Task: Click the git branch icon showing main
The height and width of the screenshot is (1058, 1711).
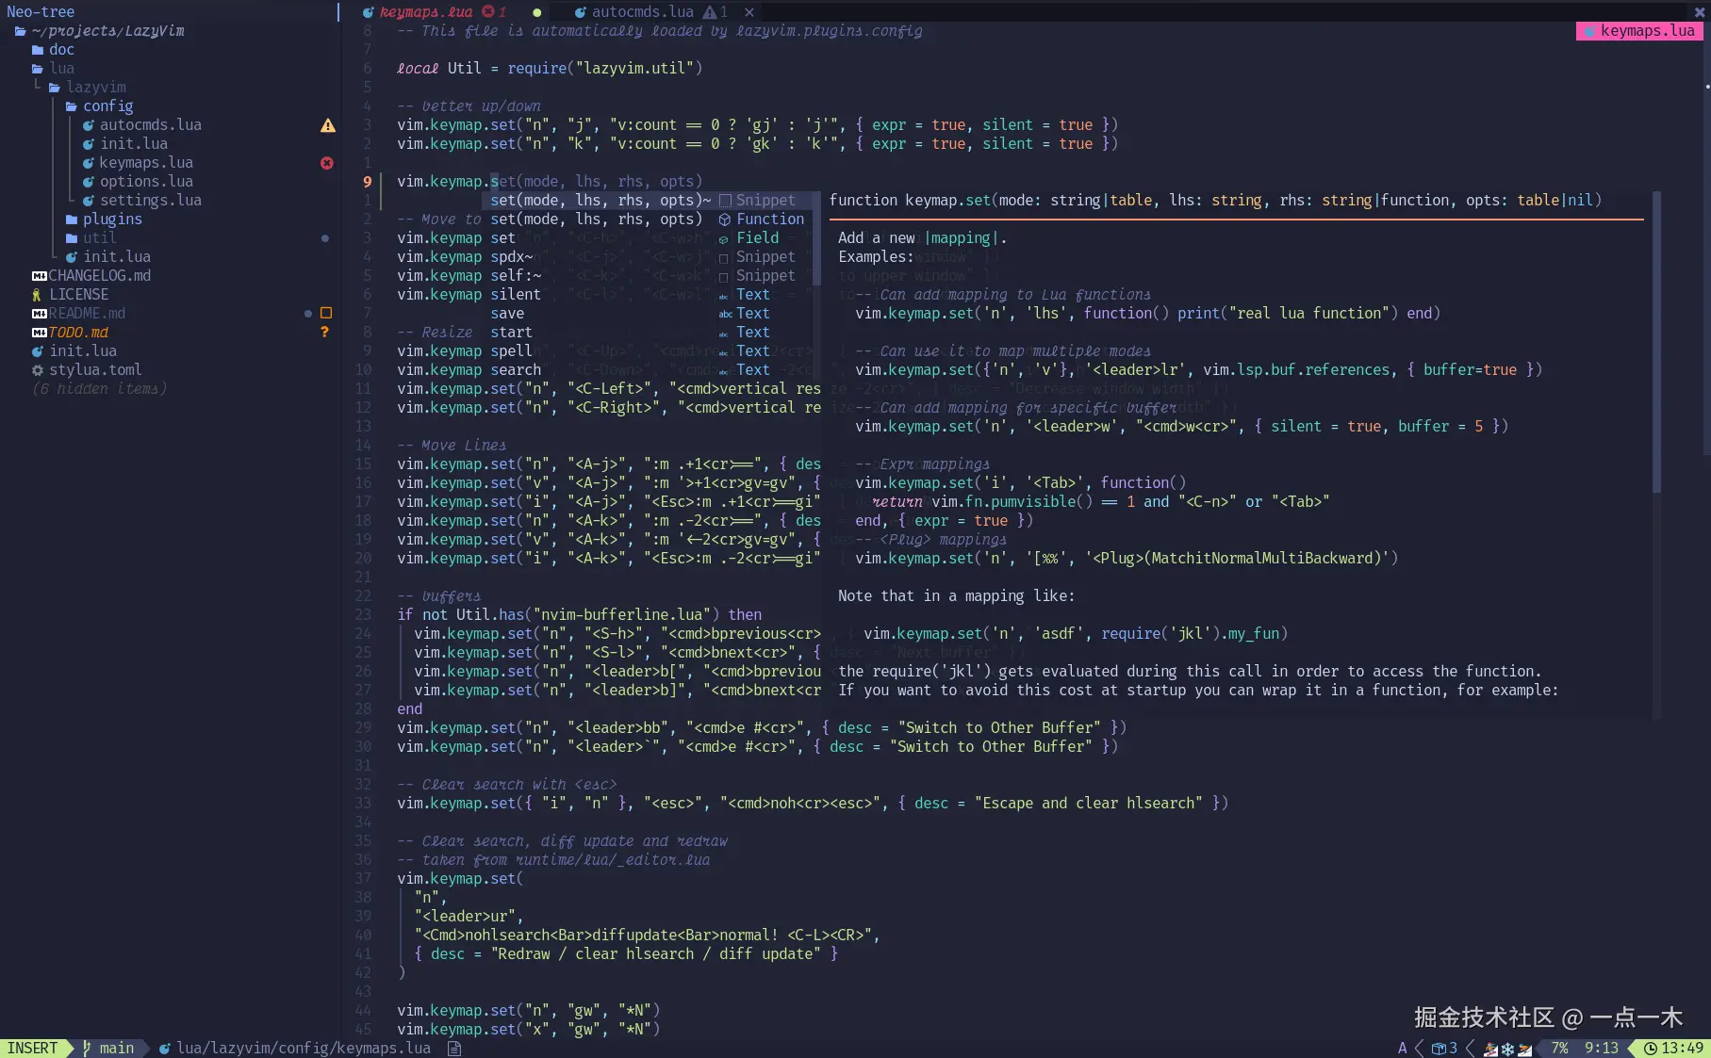Action: pyautogui.click(x=86, y=1048)
